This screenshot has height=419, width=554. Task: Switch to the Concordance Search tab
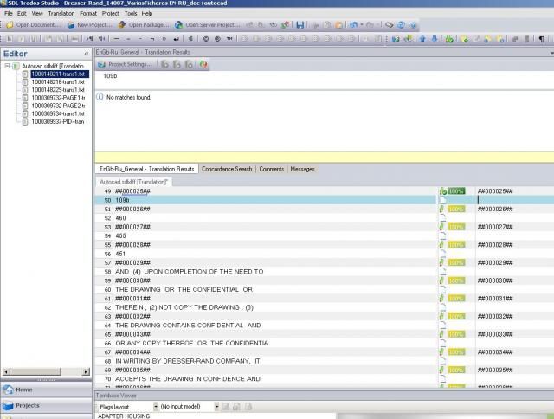[x=227, y=169]
